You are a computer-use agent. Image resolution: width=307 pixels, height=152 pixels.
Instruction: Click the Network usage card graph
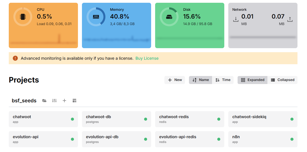(263, 37)
